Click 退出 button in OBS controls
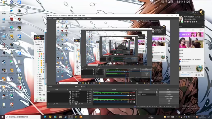The width and height of the screenshot is (212, 119). (x=169, y=103)
